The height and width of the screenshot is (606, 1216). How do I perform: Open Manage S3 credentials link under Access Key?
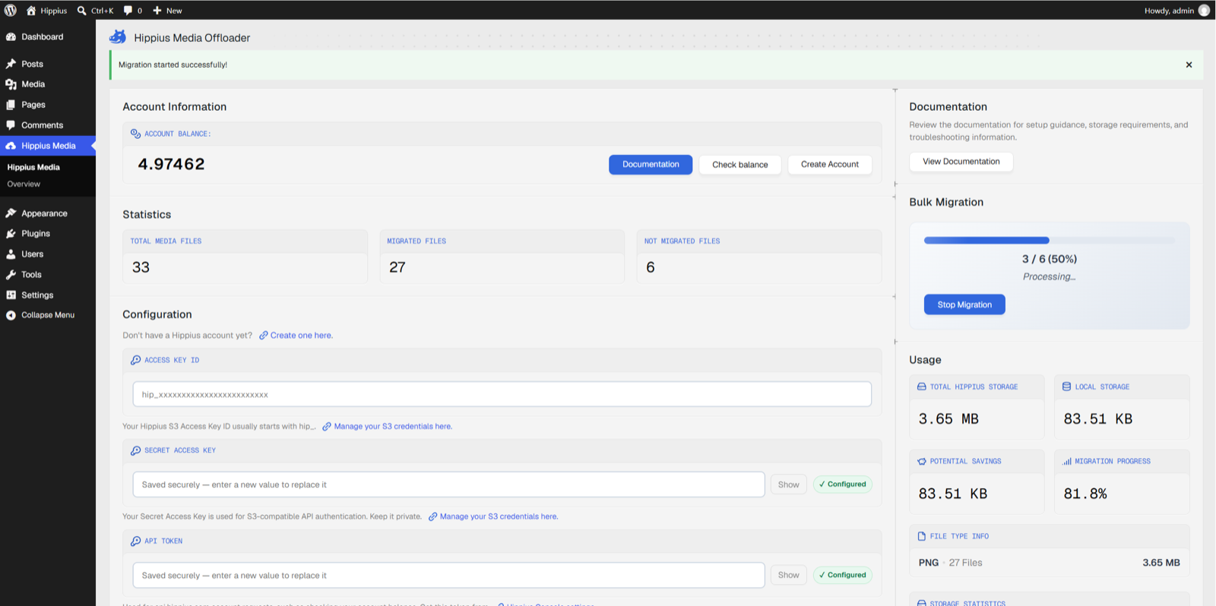393,427
